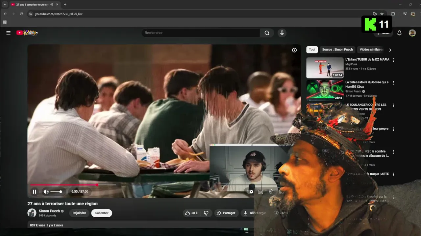Image resolution: width=421 pixels, height=236 pixels.
Task: Go to YouTube home via logo
Action: click(27, 33)
